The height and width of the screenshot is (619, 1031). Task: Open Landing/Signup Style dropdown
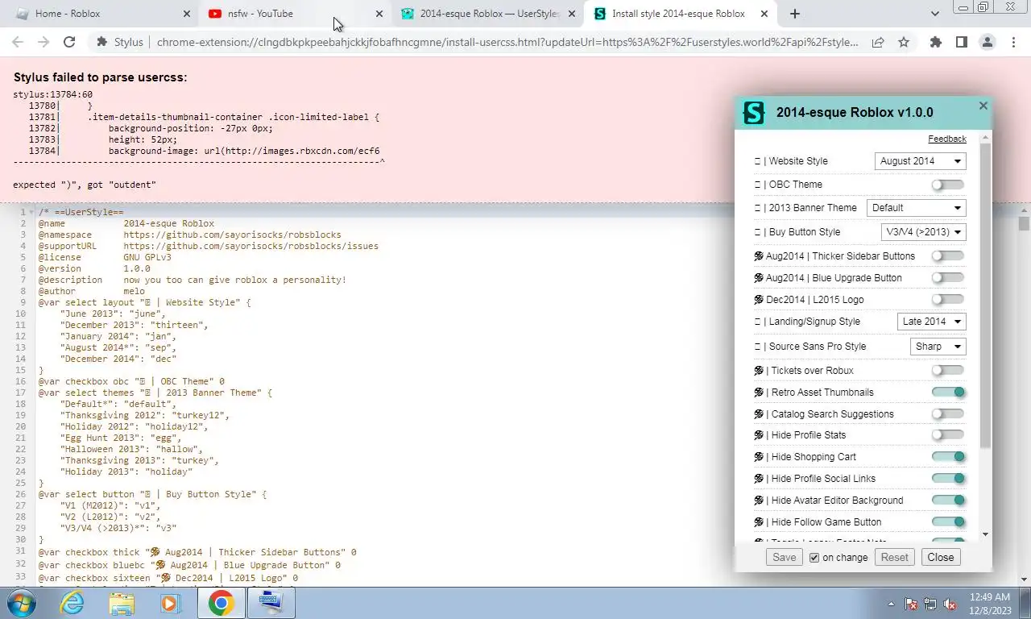click(x=931, y=321)
